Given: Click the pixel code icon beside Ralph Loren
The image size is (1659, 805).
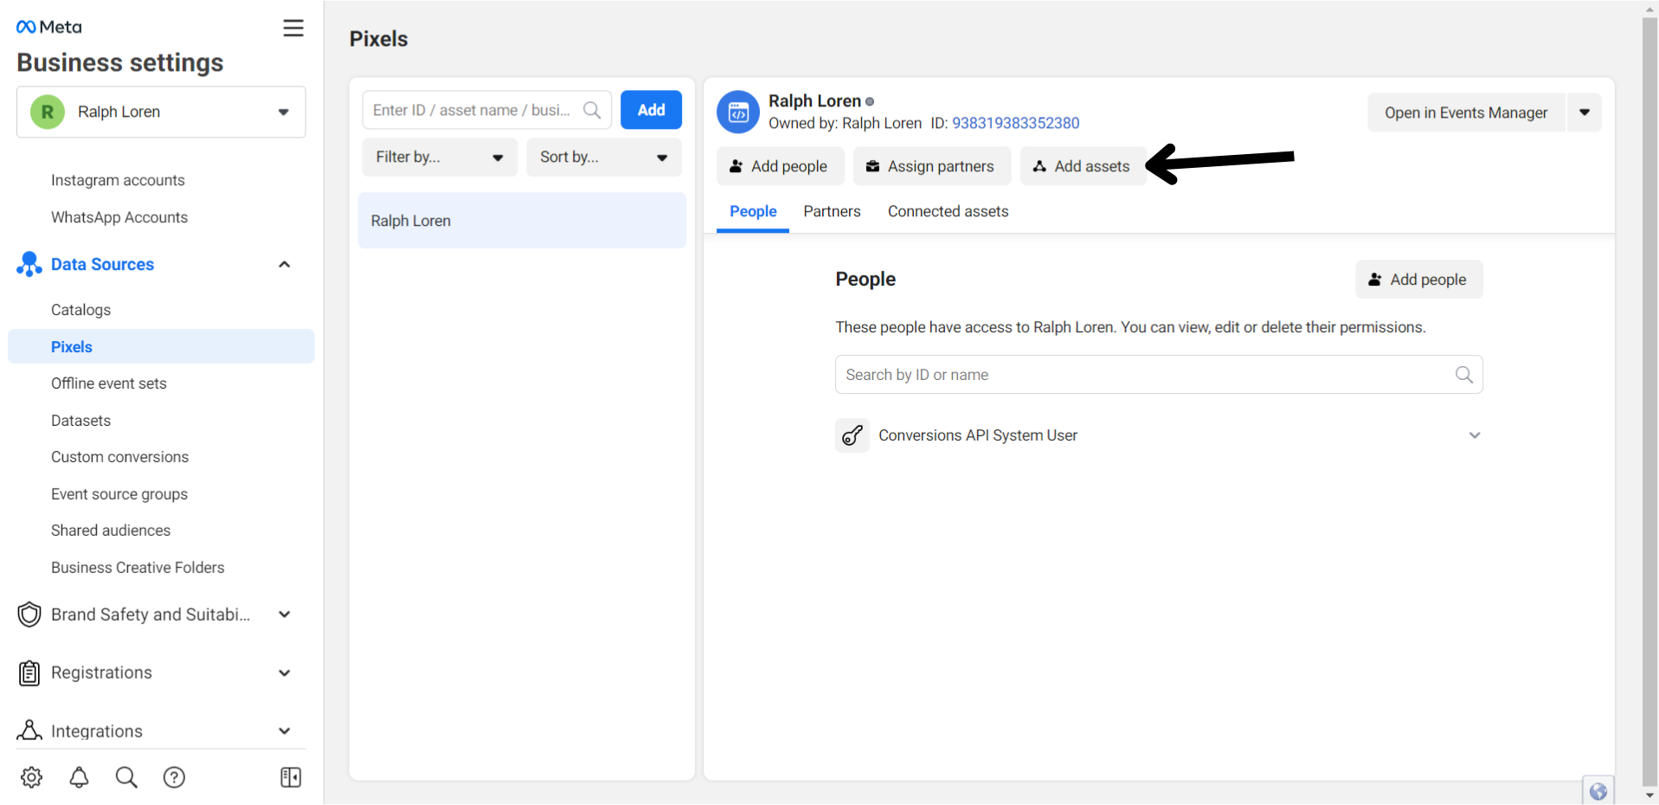Looking at the screenshot, I should [x=738, y=112].
